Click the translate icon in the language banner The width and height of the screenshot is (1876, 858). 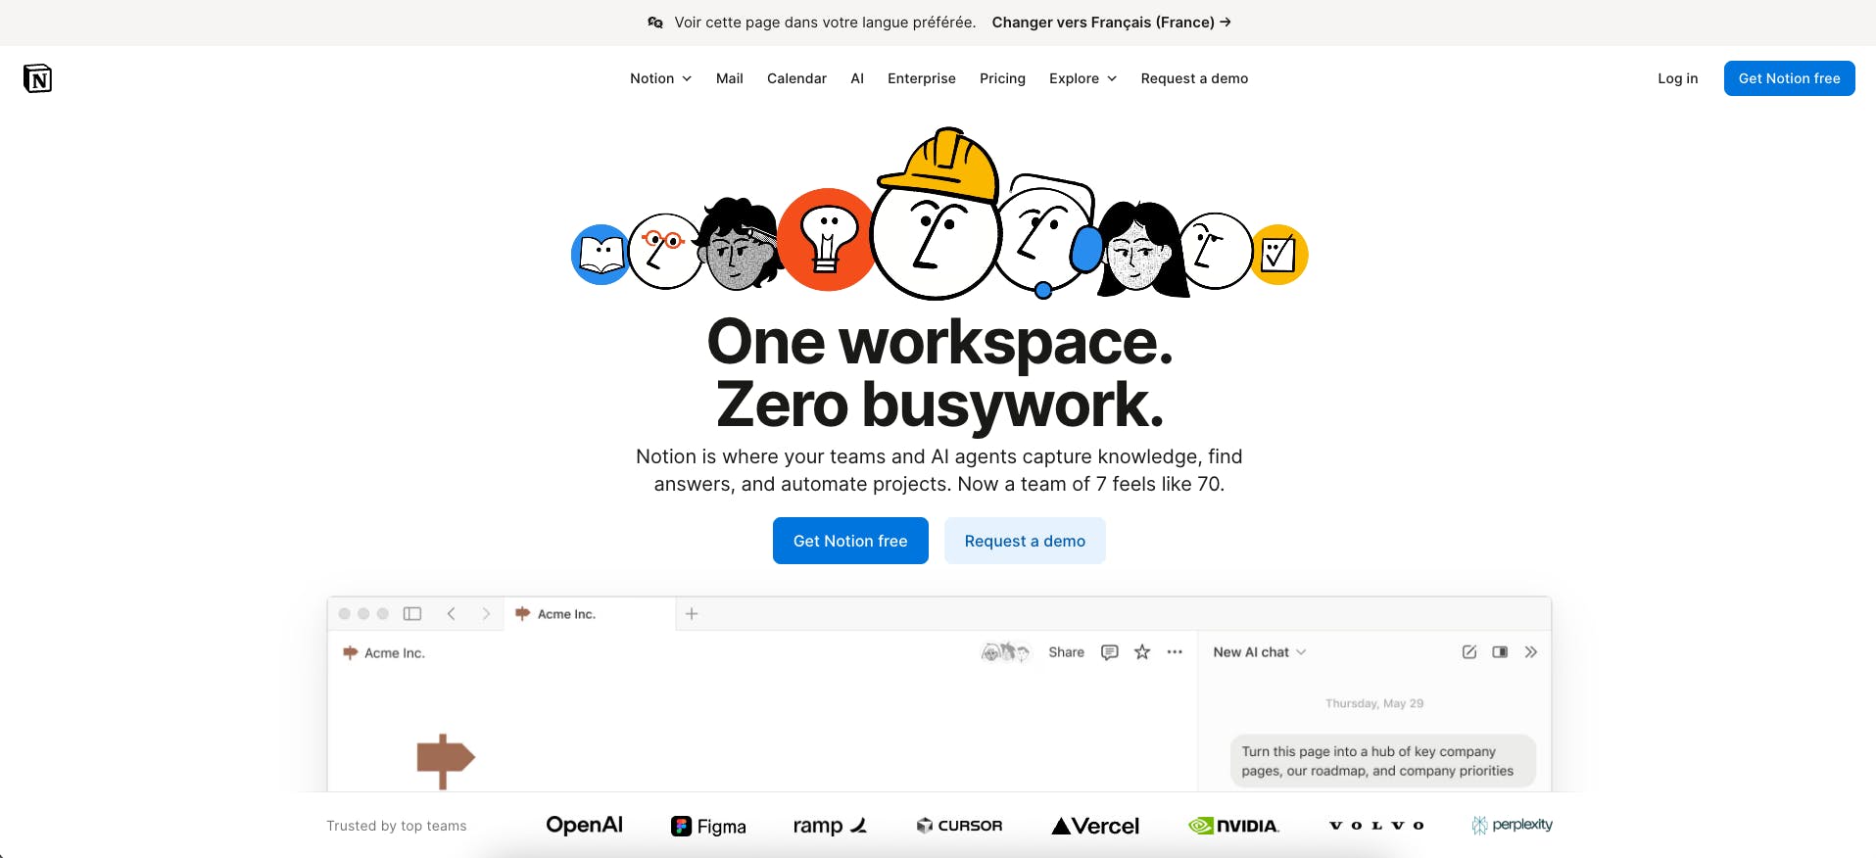(655, 23)
